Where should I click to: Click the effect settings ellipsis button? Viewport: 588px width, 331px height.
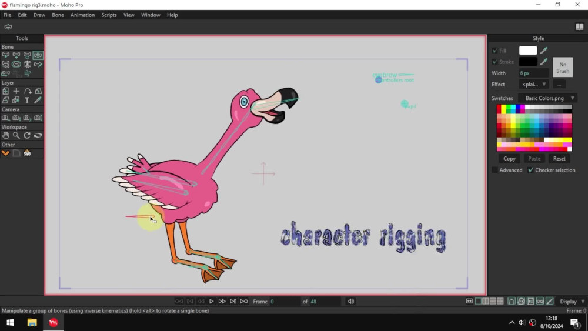(559, 84)
